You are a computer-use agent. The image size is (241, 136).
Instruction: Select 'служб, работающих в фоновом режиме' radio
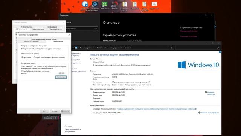coord(34,57)
